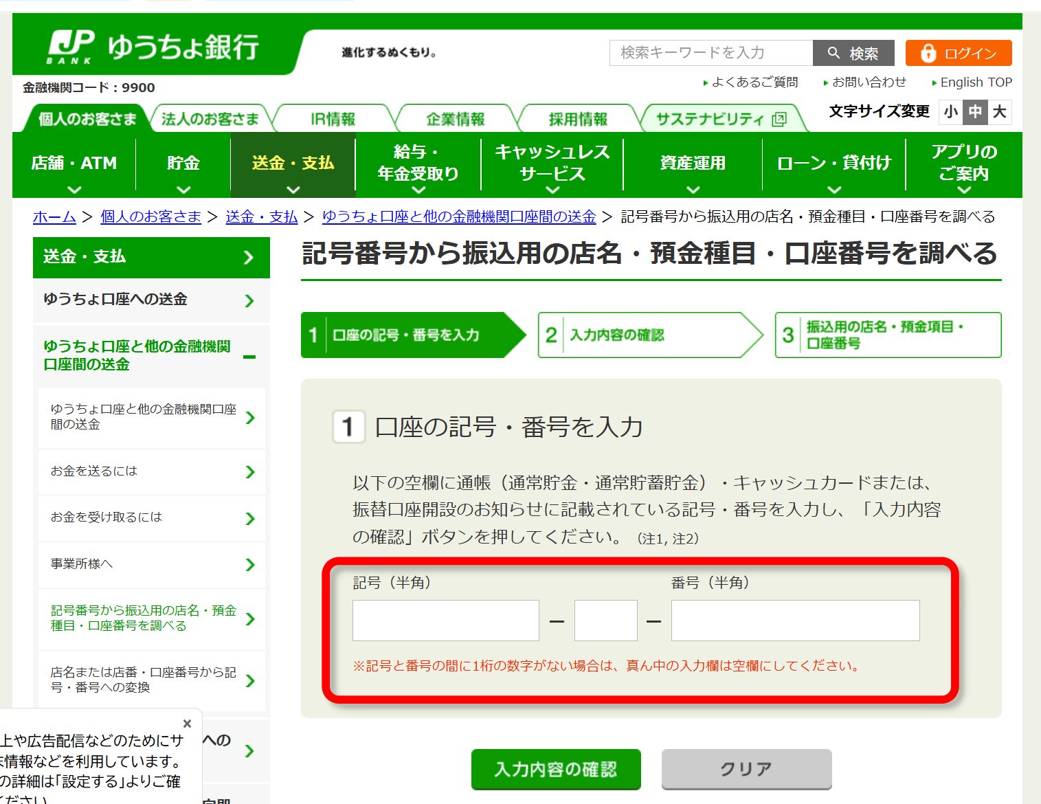The width and height of the screenshot is (1041, 804).
Task: Open sidebar item ゆうちょ口座と他の金融機関口座間の送金 sub-link
Action: pyautogui.click(x=152, y=417)
